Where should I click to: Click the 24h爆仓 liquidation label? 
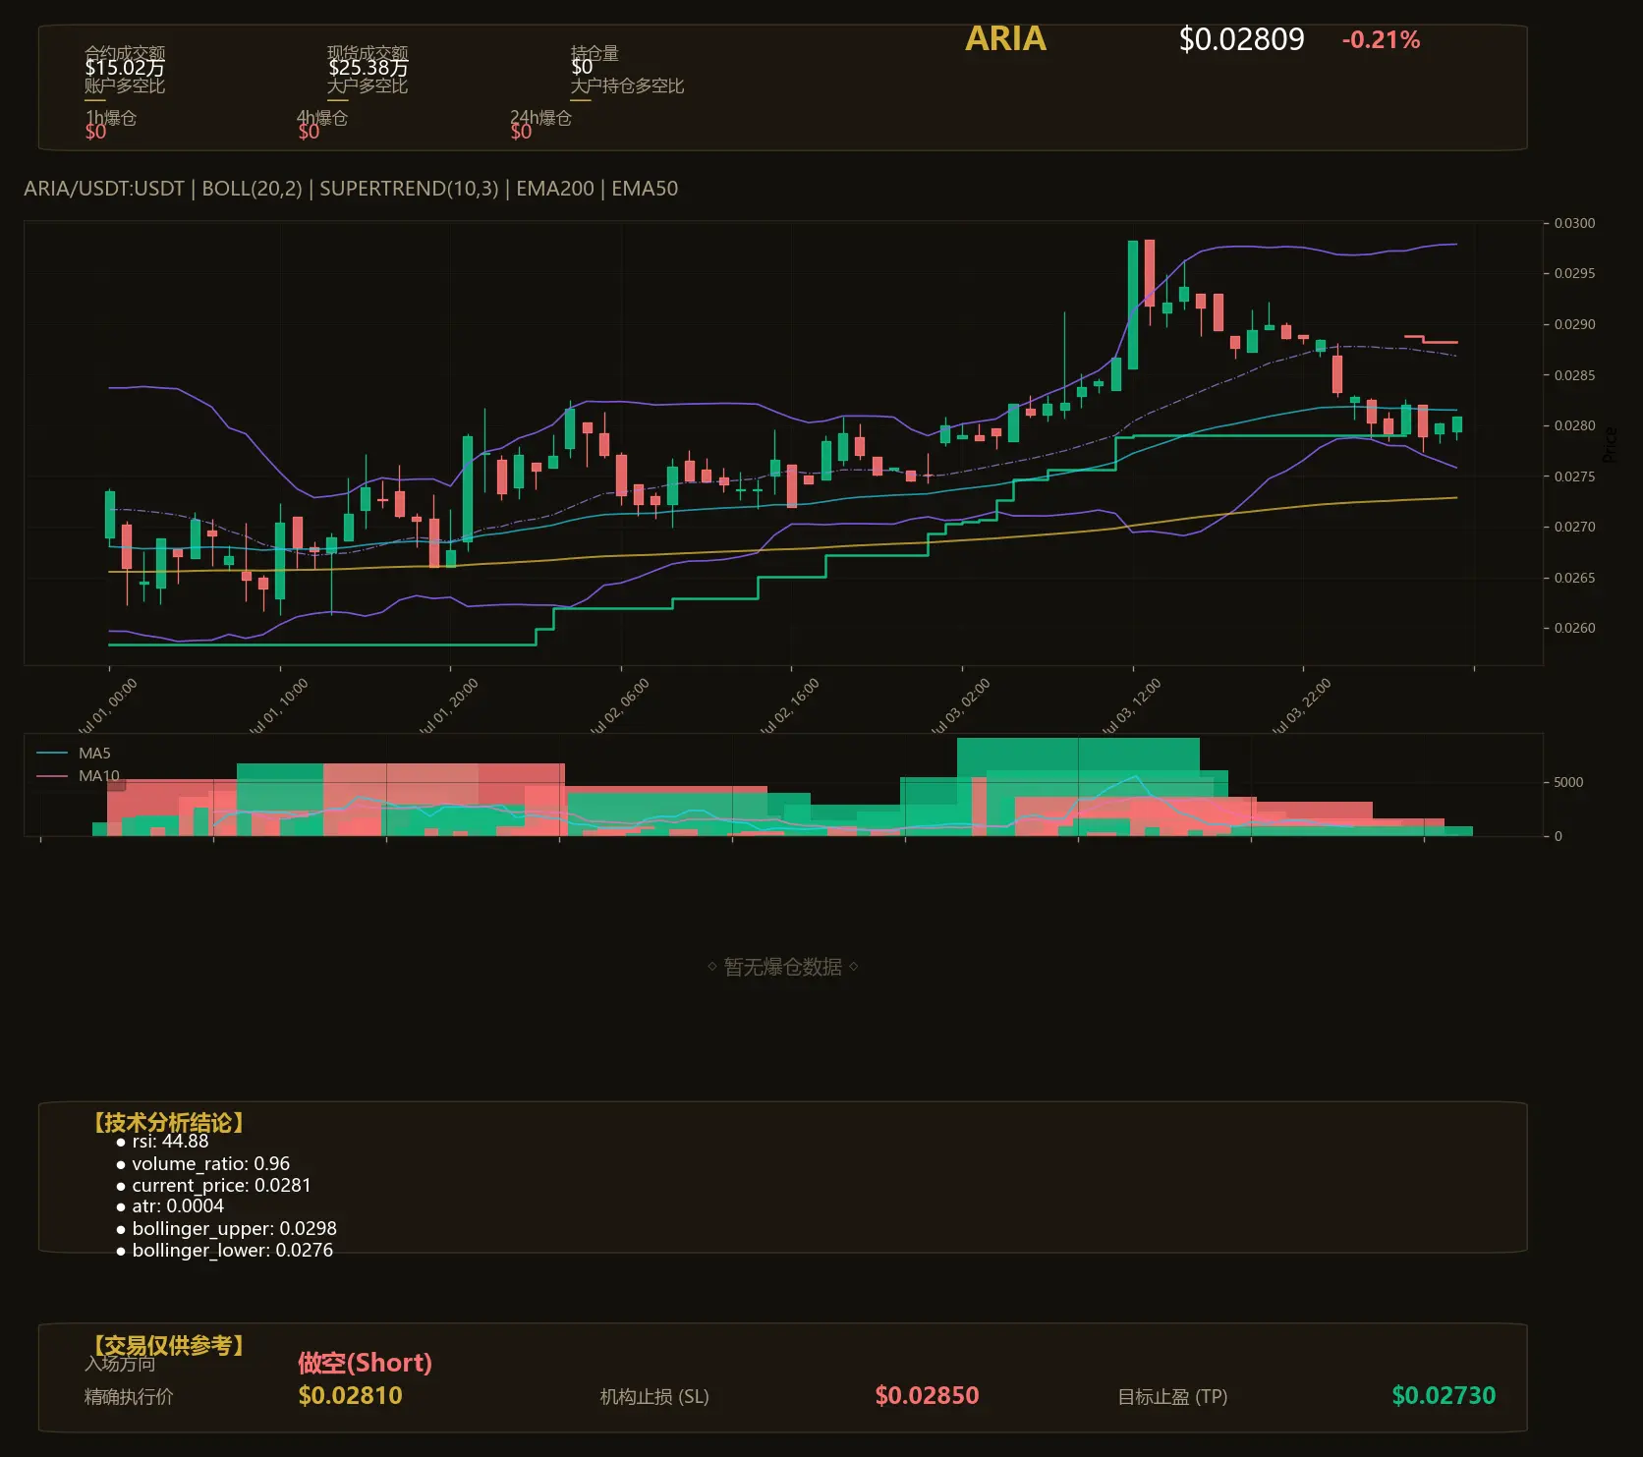[540, 118]
